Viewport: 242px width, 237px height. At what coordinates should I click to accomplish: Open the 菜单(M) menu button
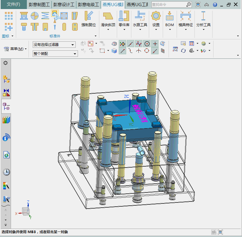(x=15, y=49)
